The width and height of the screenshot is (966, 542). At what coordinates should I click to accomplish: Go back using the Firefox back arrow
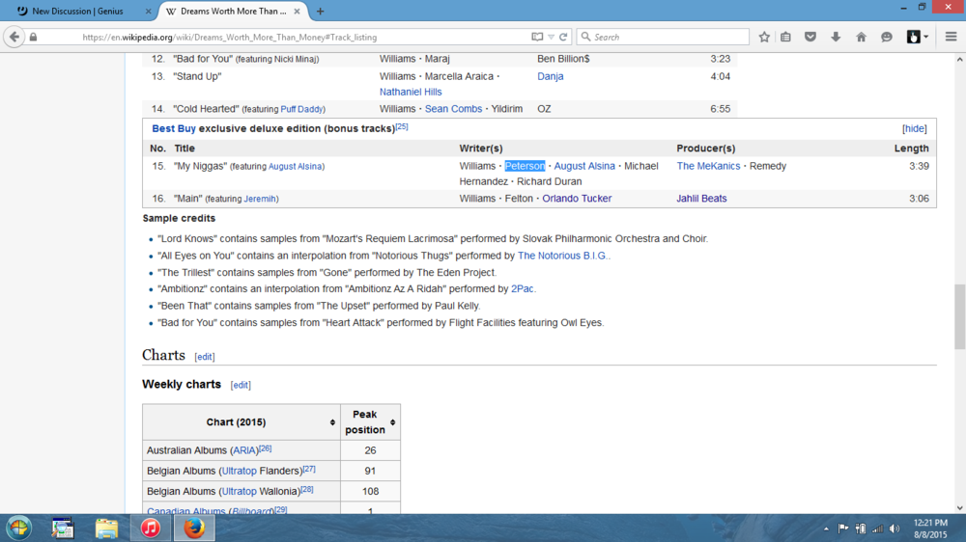coord(14,37)
